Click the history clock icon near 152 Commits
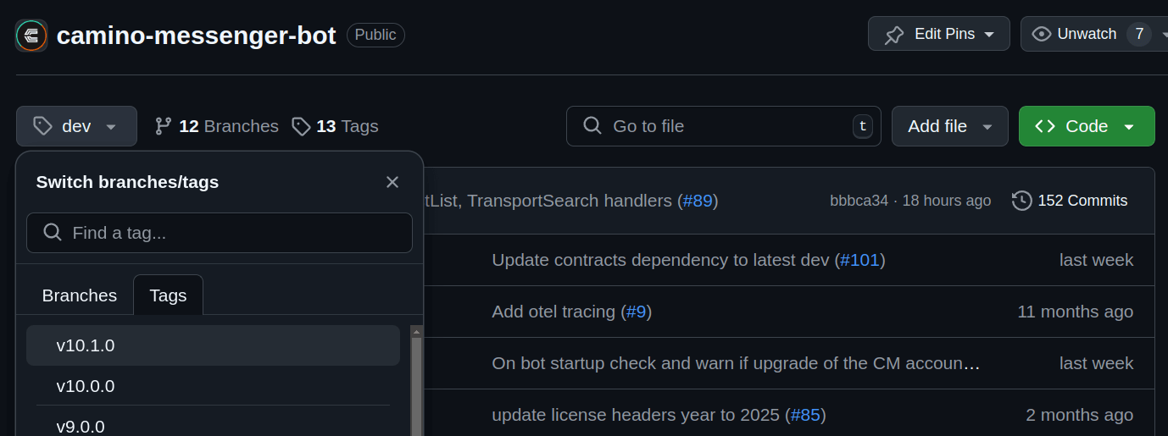 tap(1021, 201)
